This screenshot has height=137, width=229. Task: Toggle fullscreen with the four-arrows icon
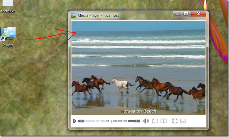[x=175, y=121]
